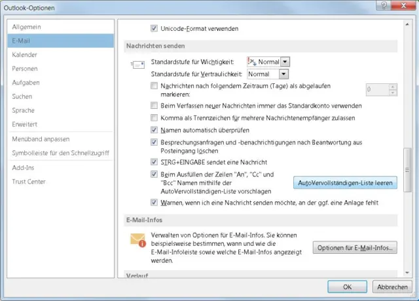Enable Standardkonto verwenden checkbox
Screen dimensions: 419x301
pos(154,106)
